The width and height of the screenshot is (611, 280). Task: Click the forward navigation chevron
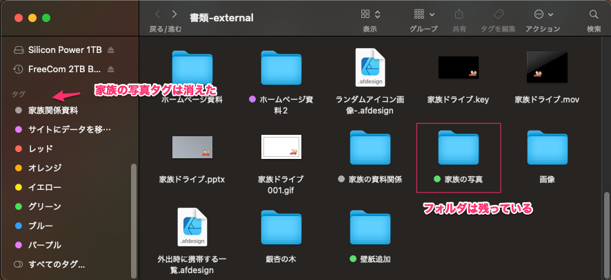(175, 14)
